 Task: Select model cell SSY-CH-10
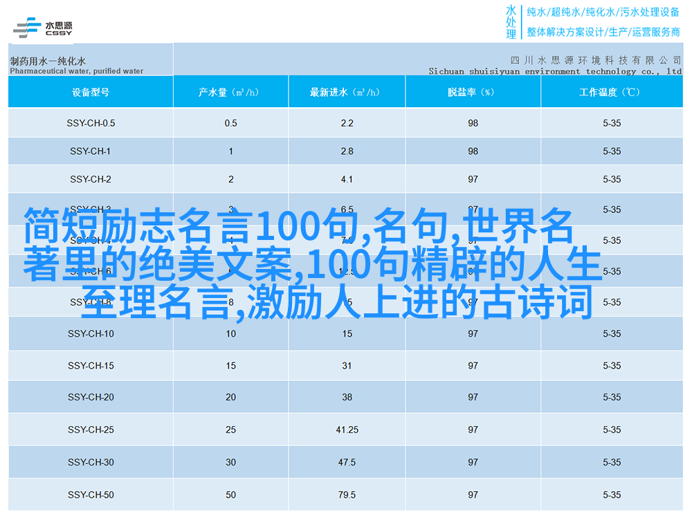[x=91, y=334]
